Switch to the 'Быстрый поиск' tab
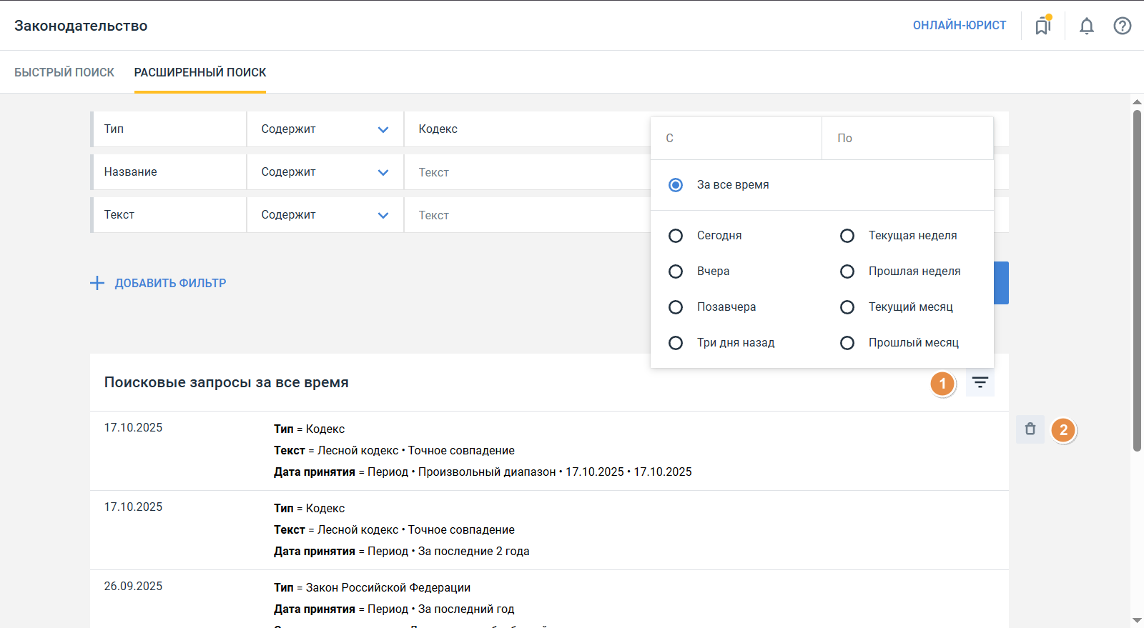 [64, 72]
